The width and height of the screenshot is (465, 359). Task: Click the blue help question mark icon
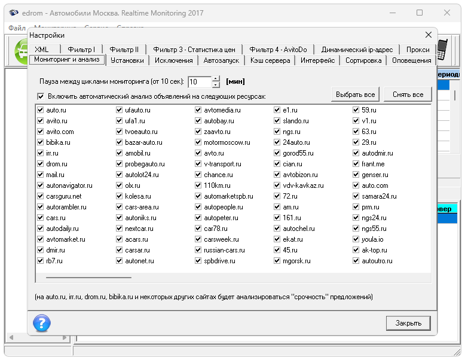[x=41, y=323]
